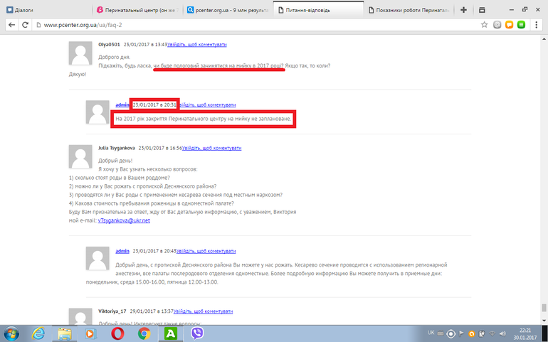This screenshot has height=342, width=548.
Task: Reload the page with the refresh icon
Action: pyautogui.click(x=26, y=25)
